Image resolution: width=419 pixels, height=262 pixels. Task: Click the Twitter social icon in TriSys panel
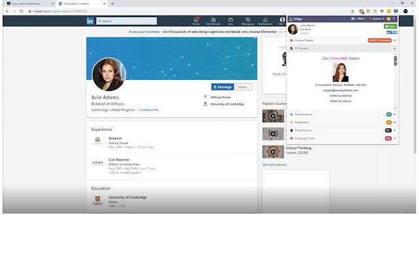(x=395, y=32)
